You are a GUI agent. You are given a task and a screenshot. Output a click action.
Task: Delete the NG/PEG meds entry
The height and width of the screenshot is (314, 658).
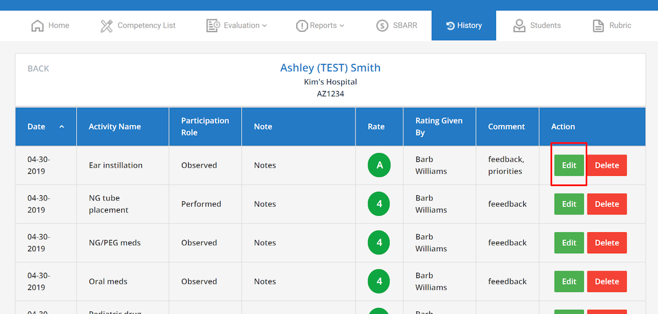pos(607,243)
